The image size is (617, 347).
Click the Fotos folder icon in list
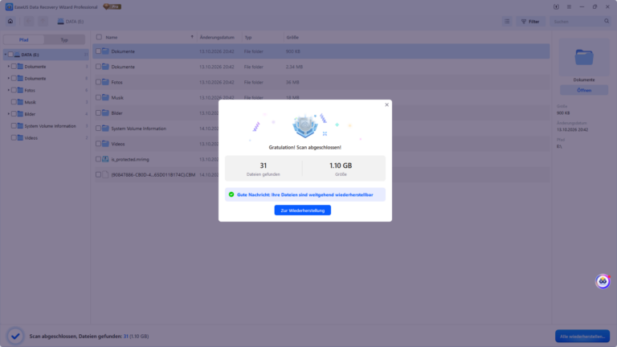[x=105, y=82]
